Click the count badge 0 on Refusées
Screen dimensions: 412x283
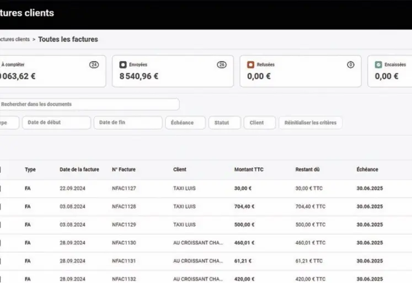[351, 65]
